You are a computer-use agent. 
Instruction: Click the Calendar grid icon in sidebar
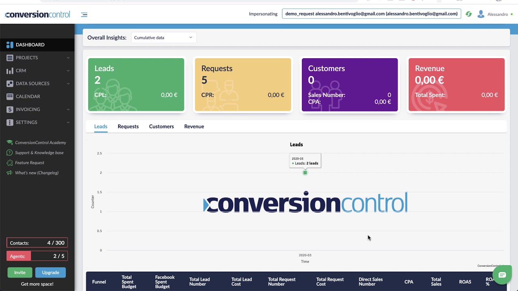(10, 96)
